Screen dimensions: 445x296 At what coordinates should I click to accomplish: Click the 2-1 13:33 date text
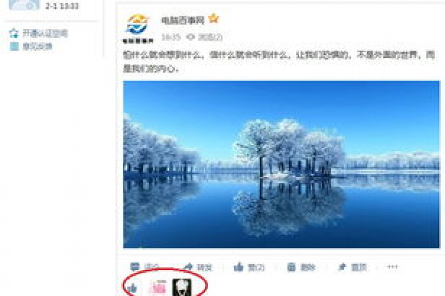(x=62, y=6)
